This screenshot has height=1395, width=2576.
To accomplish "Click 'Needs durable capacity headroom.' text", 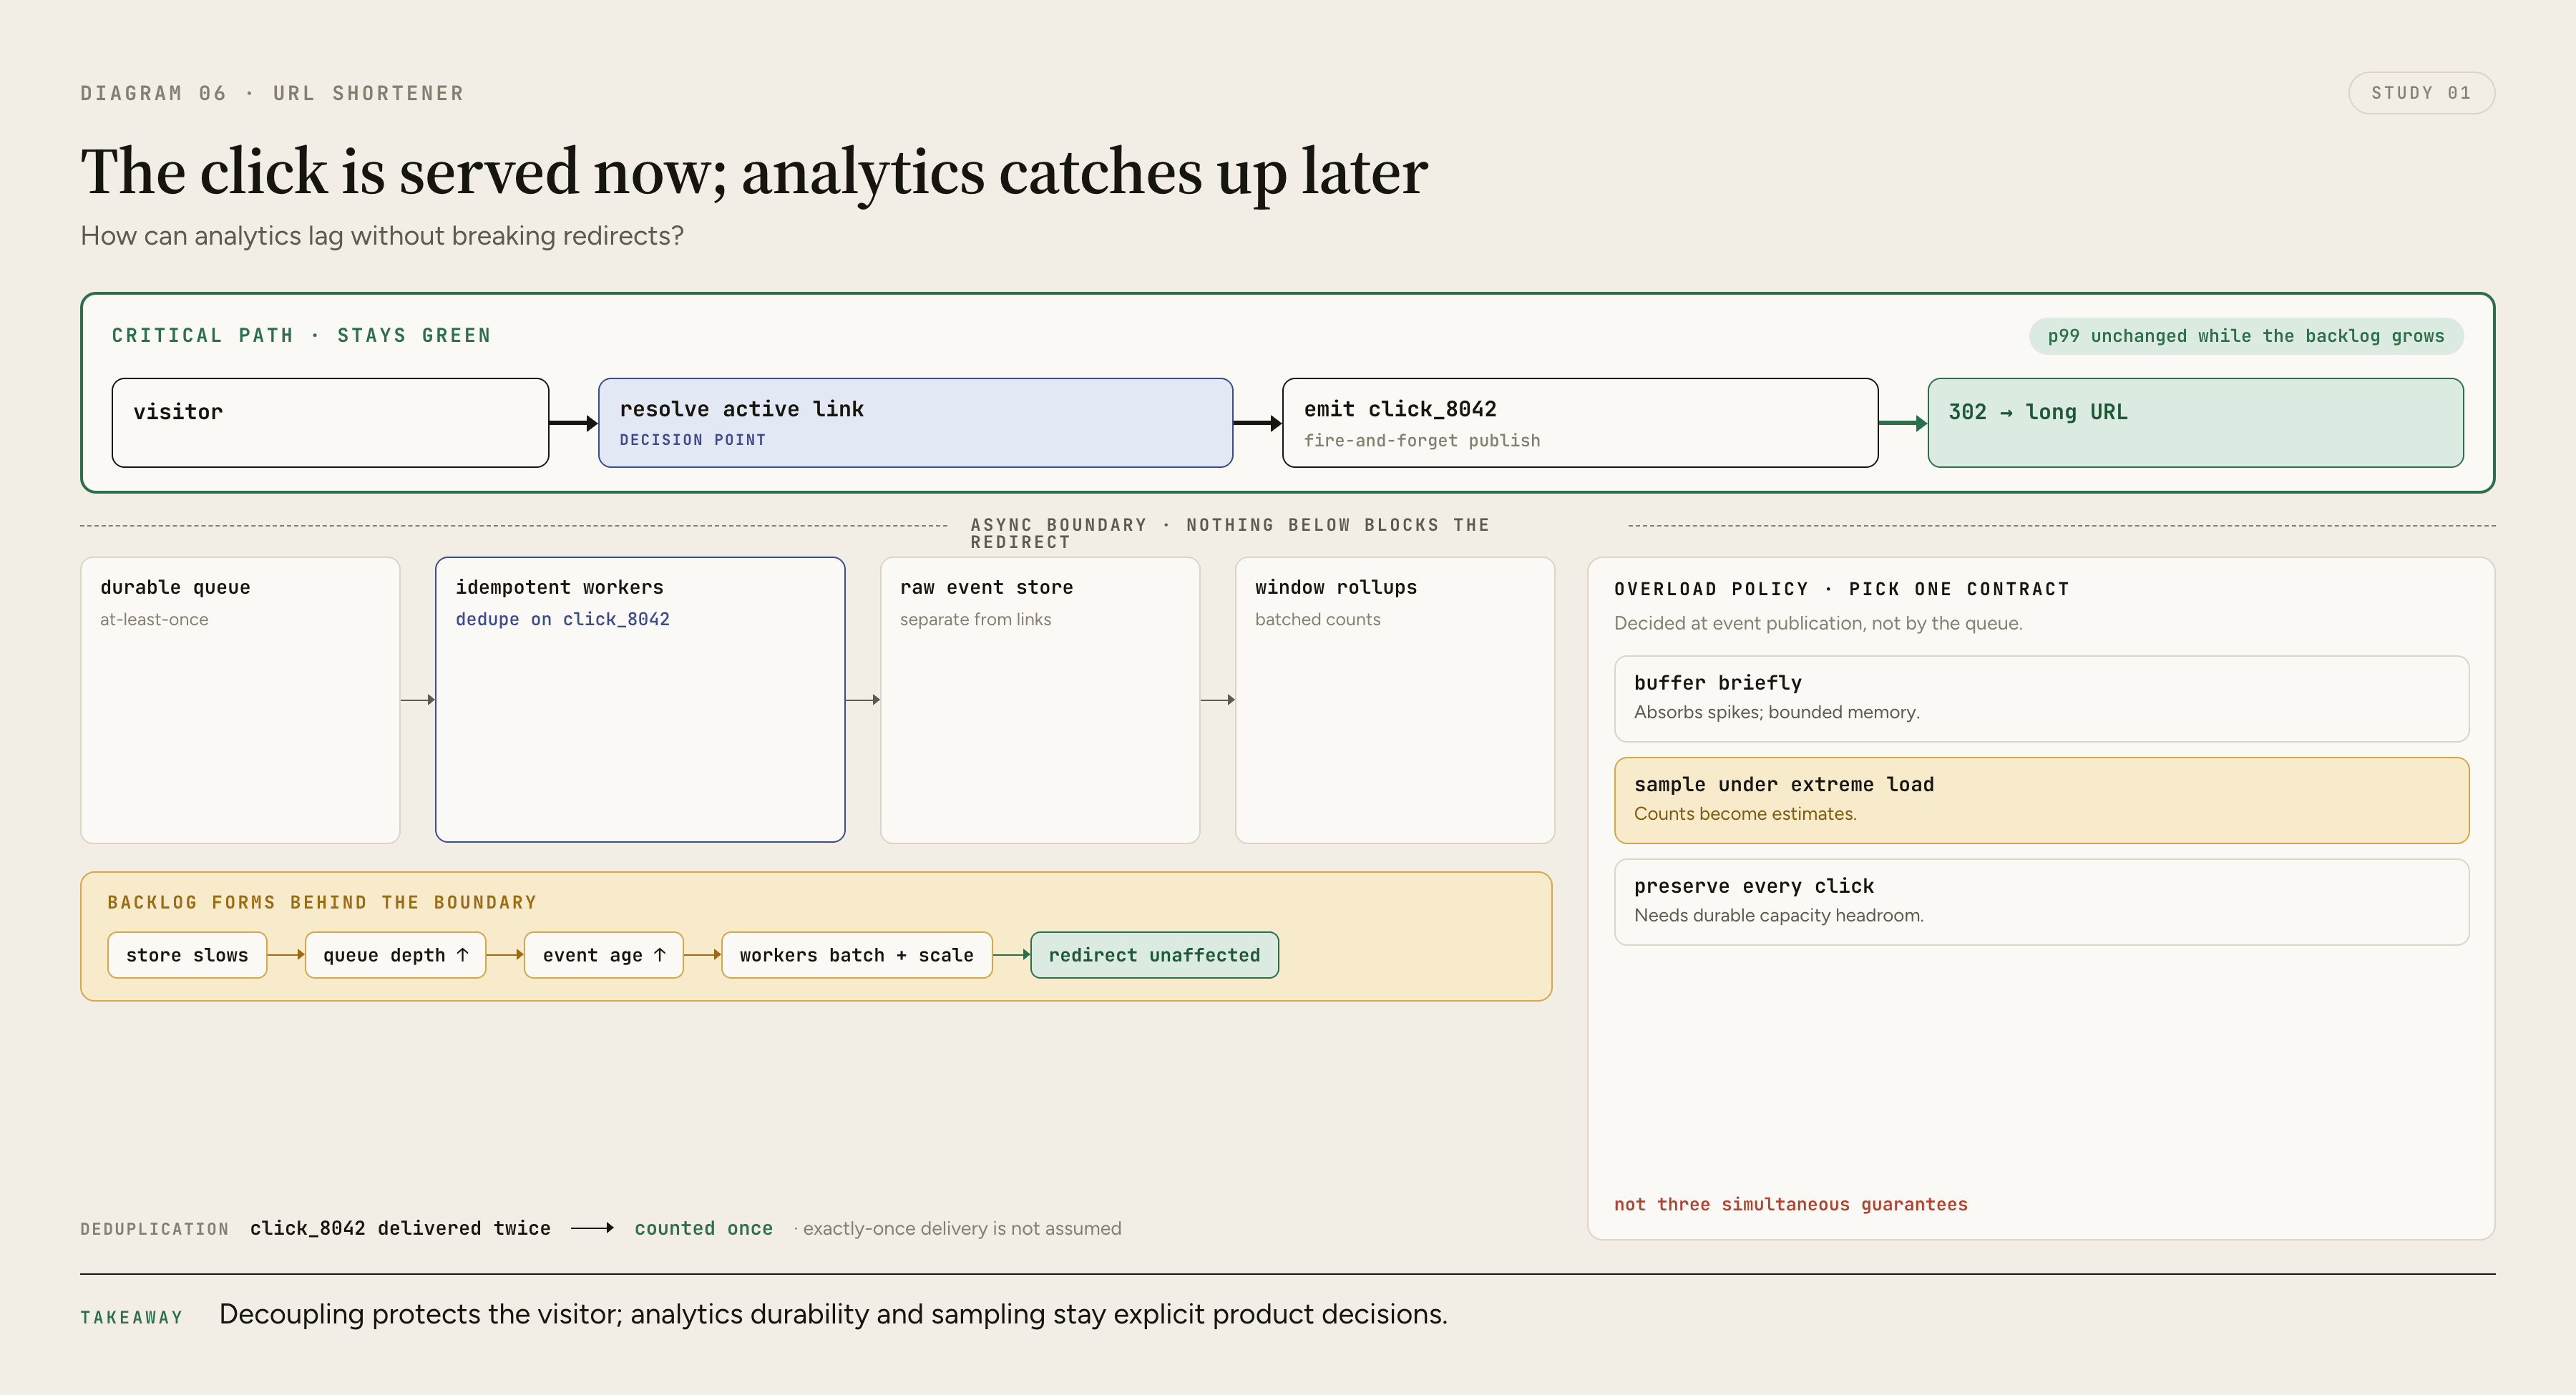I will coord(1778,915).
